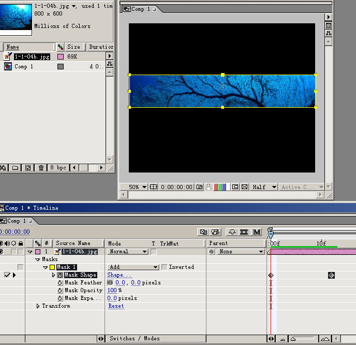Click the live update timeline button

pyautogui.click(x=203, y=232)
